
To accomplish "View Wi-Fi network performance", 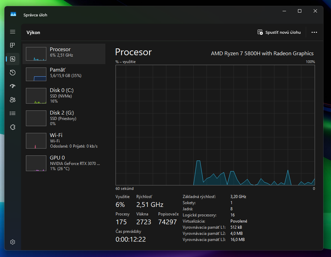I will tap(64, 140).
